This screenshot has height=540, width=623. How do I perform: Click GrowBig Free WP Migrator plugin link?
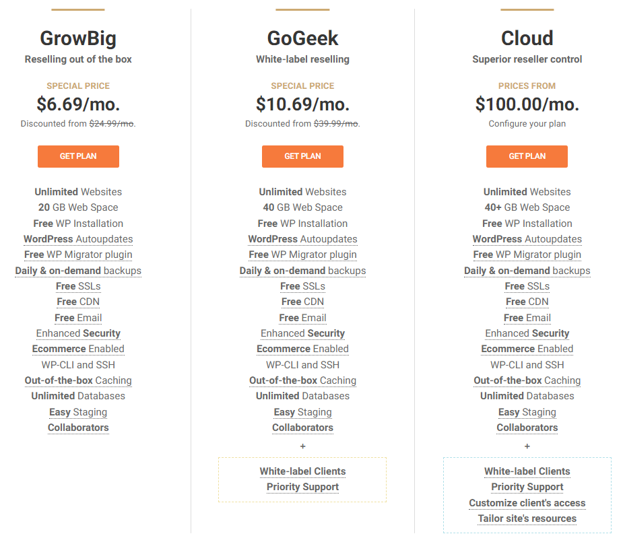78,255
